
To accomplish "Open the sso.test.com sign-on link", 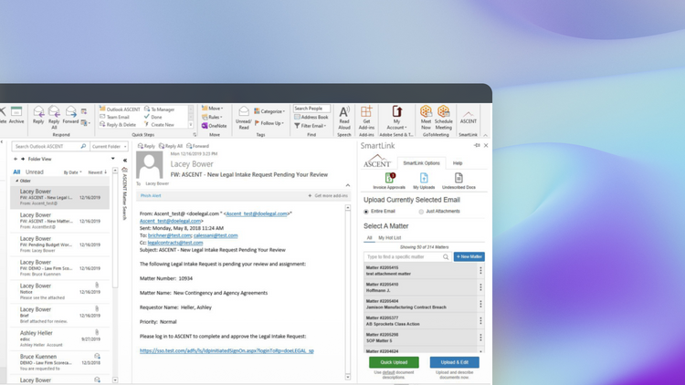I will click(x=227, y=350).
